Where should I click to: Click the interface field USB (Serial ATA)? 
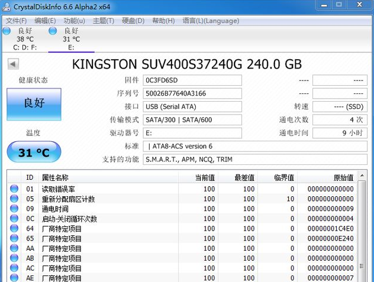[192, 106]
